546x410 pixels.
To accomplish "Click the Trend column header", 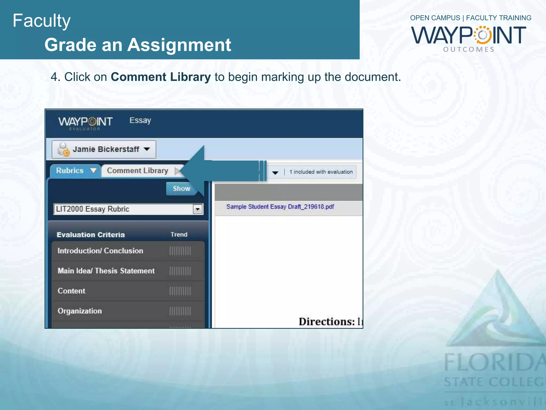I will pos(179,234).
